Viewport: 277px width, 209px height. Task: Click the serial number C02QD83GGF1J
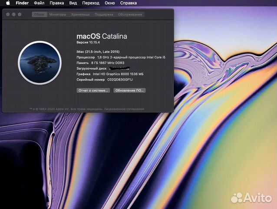click(x=120, y=80)
